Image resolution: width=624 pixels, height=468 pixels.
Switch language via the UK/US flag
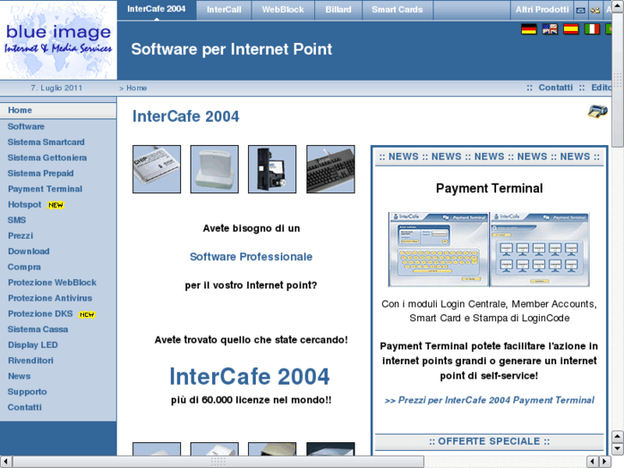coord(549,29)
